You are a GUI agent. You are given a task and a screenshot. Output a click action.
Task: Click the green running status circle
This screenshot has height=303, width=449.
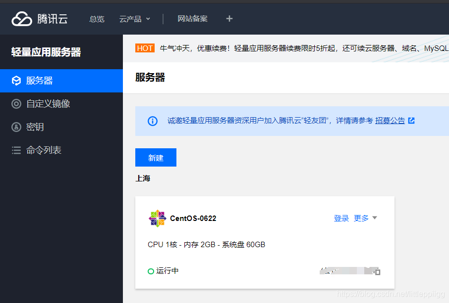coord(151,271)
